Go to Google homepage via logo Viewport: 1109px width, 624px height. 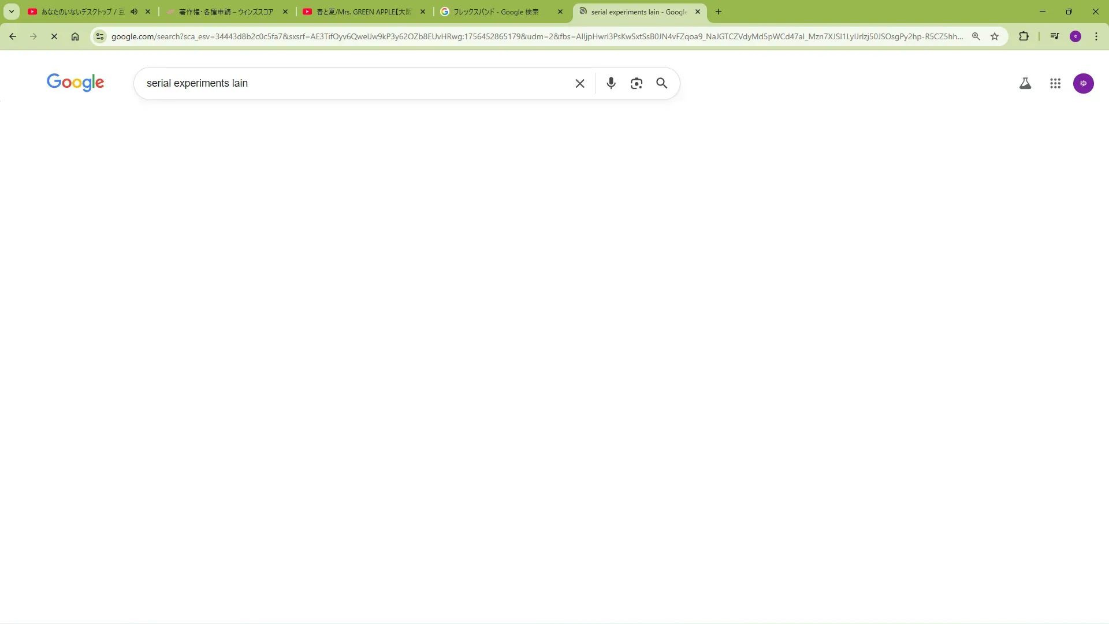click(75, 83)
